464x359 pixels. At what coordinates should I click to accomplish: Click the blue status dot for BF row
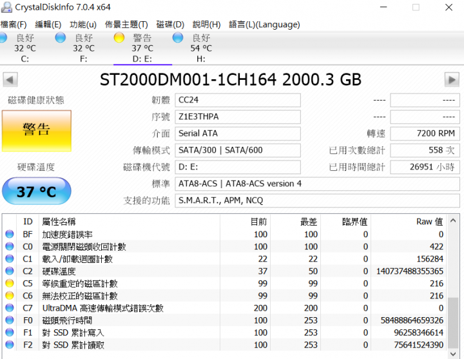tap(10, 234)
